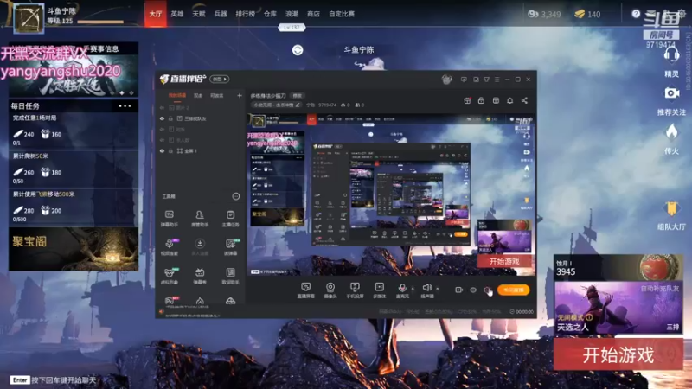Screen dimensions: 692x389
Task: Add 直播弹幕 source in bottom toolbar
Action: 306,290
